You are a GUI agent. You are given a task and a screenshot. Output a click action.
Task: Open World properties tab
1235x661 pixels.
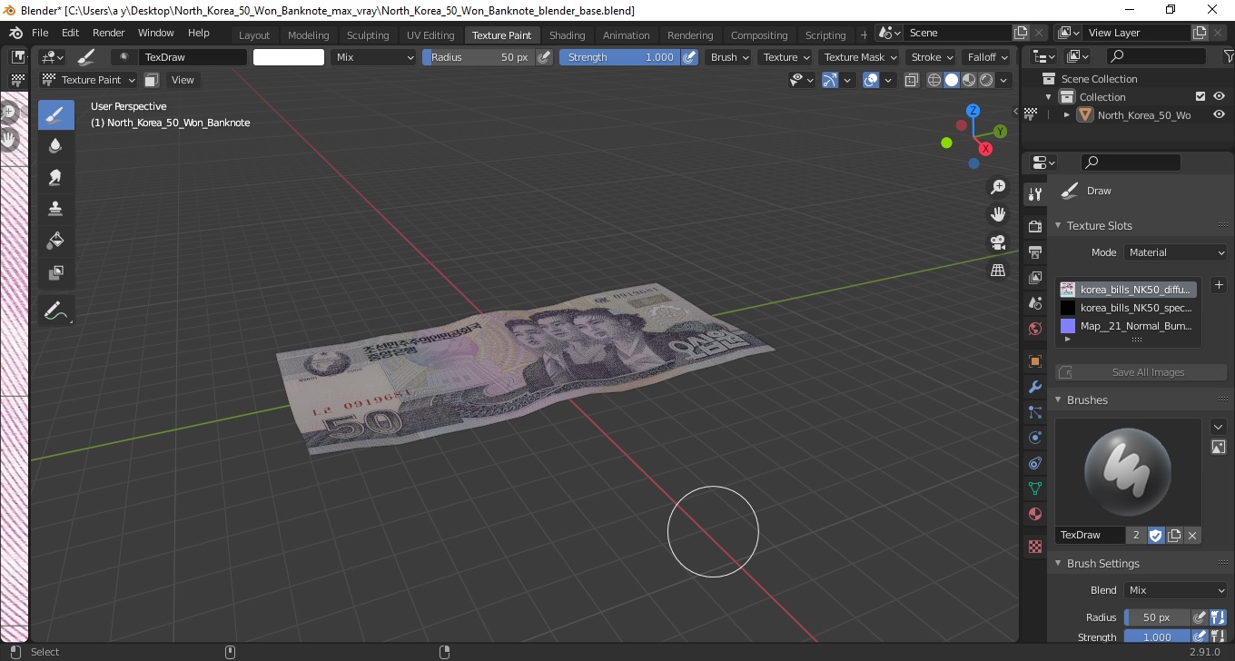1034,329
